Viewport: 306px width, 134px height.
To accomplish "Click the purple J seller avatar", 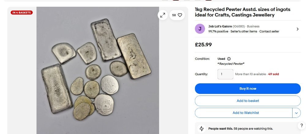I will [x=200, y=29].
